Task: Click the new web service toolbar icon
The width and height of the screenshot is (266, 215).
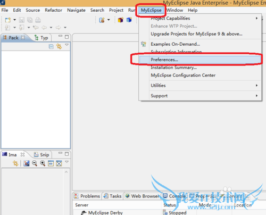Action: pyautogui.click(x=102, y=20)
